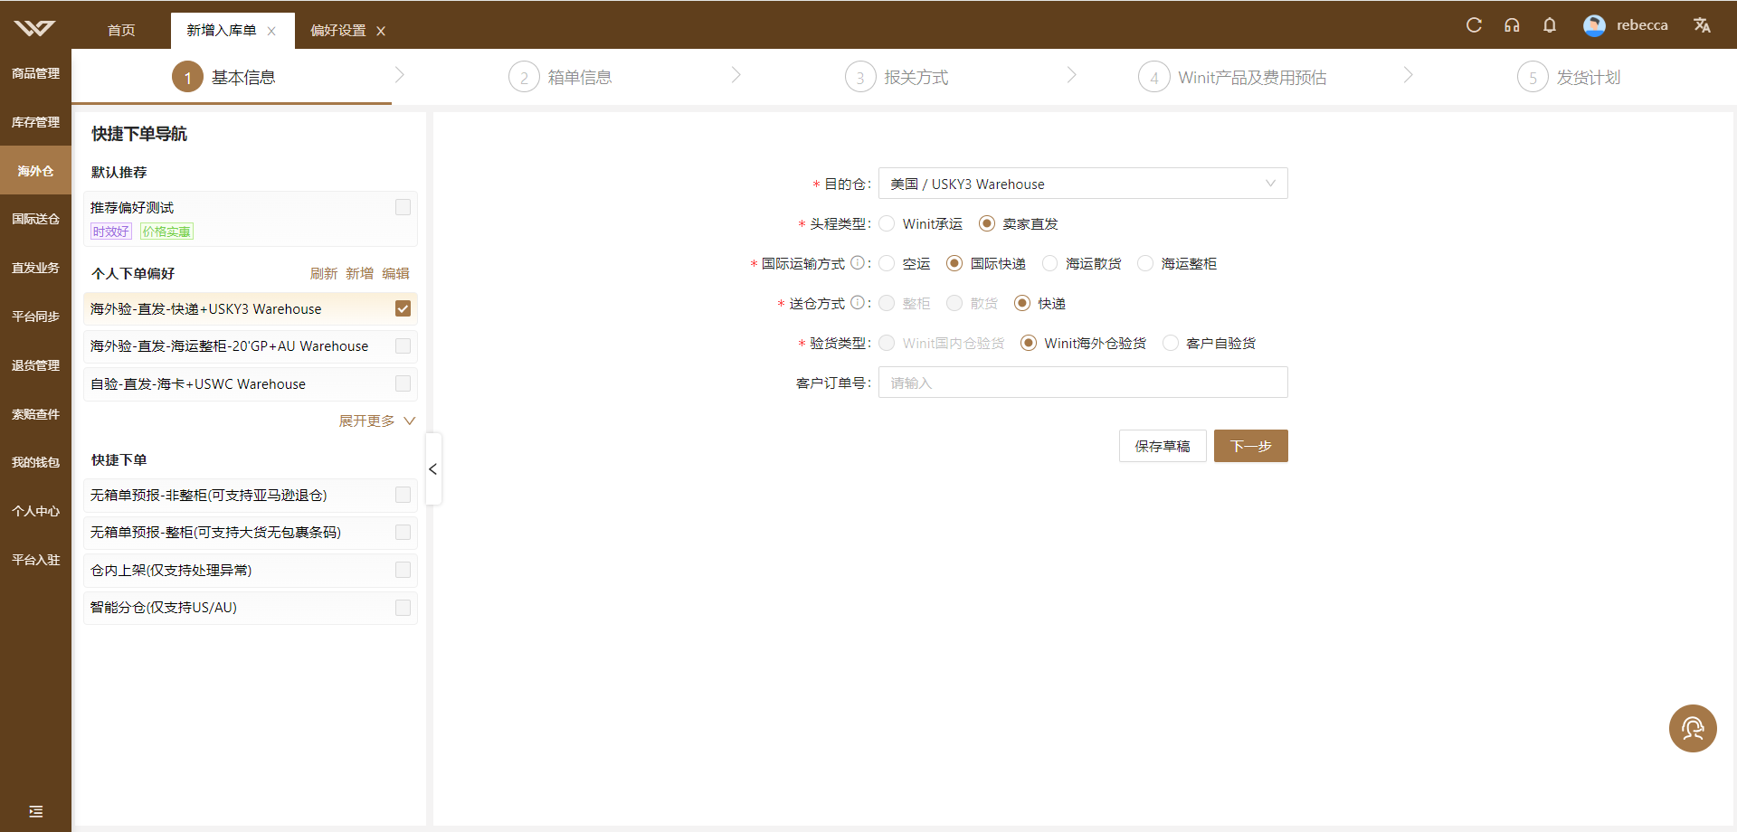
Task: Open 退货管理 in sidebar
Action: 35,365
